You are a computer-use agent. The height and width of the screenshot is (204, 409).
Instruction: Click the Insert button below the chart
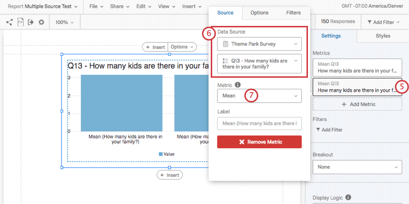point(169,175)
